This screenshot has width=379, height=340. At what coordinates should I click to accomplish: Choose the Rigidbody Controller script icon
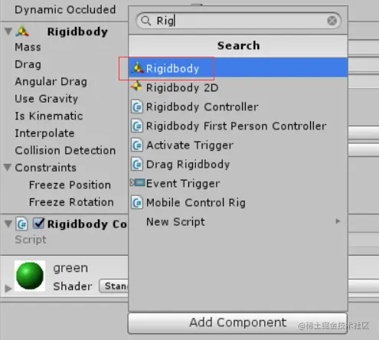137,106
